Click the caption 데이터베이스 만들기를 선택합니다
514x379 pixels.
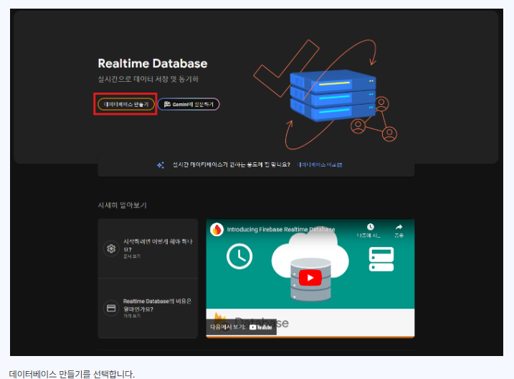pos(72,374)
